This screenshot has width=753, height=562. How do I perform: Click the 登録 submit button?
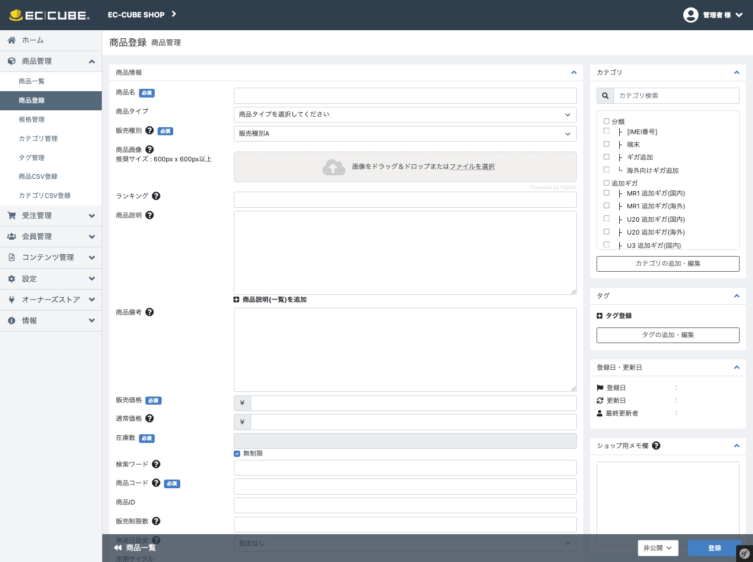[x=715, y=548]
